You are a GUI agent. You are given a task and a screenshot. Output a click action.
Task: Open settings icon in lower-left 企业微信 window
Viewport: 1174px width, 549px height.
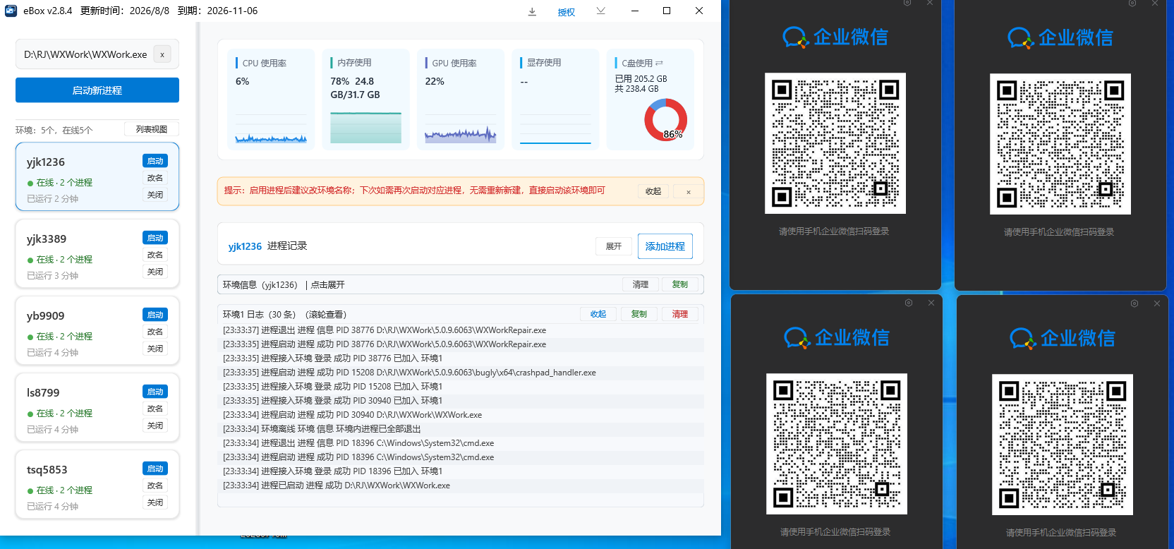pos(909,303)
